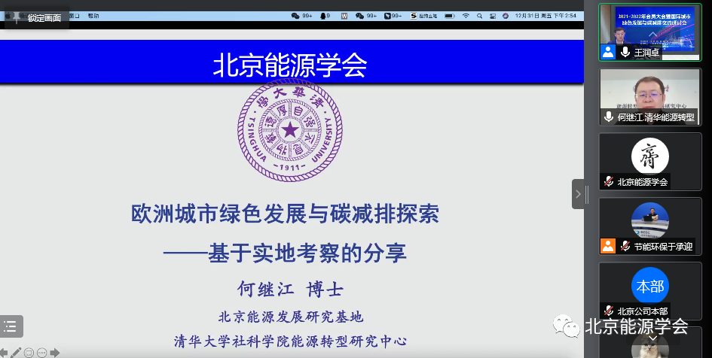Click Wi-Fi icon in menu bar
The width and height of the screenshot is (712, 358).
(466, 16)
